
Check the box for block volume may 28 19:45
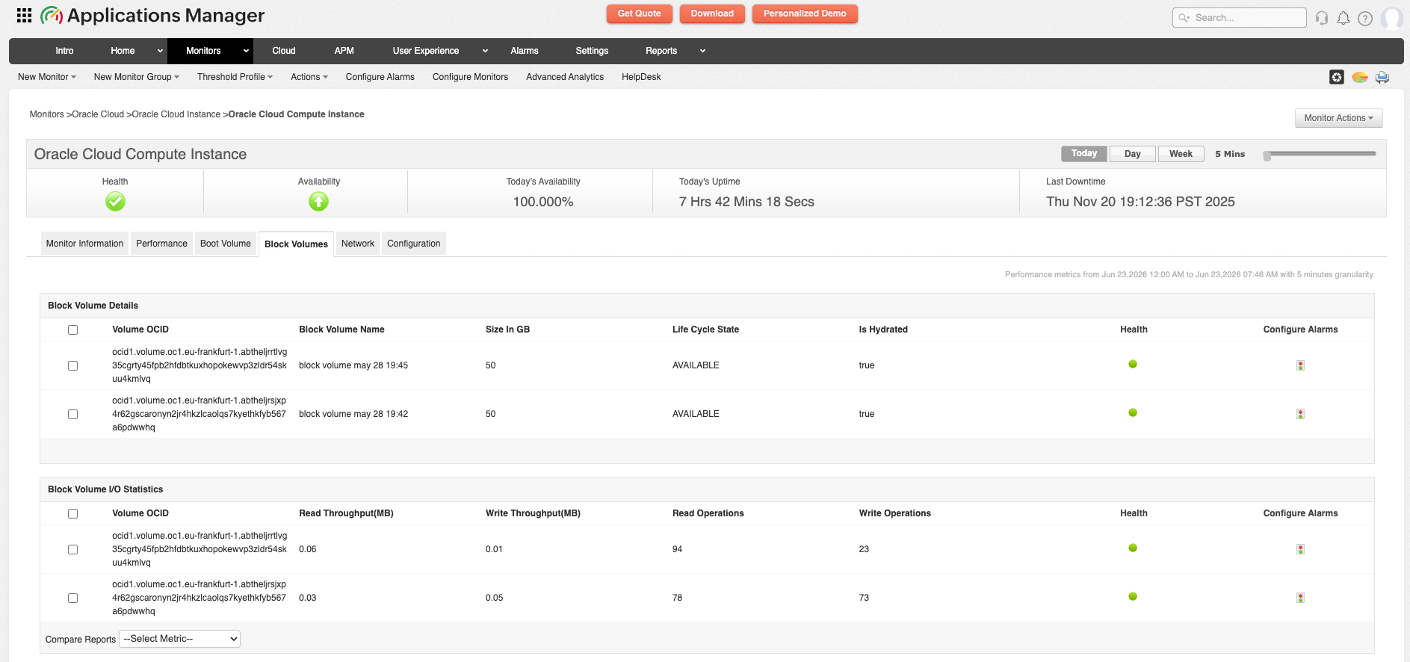[x=72, y=365]
